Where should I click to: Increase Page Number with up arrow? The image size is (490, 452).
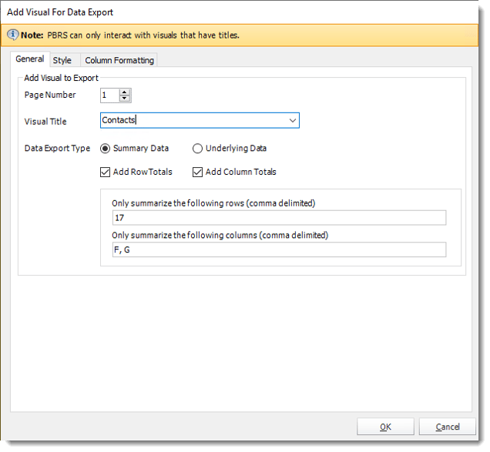click(124, 92)
